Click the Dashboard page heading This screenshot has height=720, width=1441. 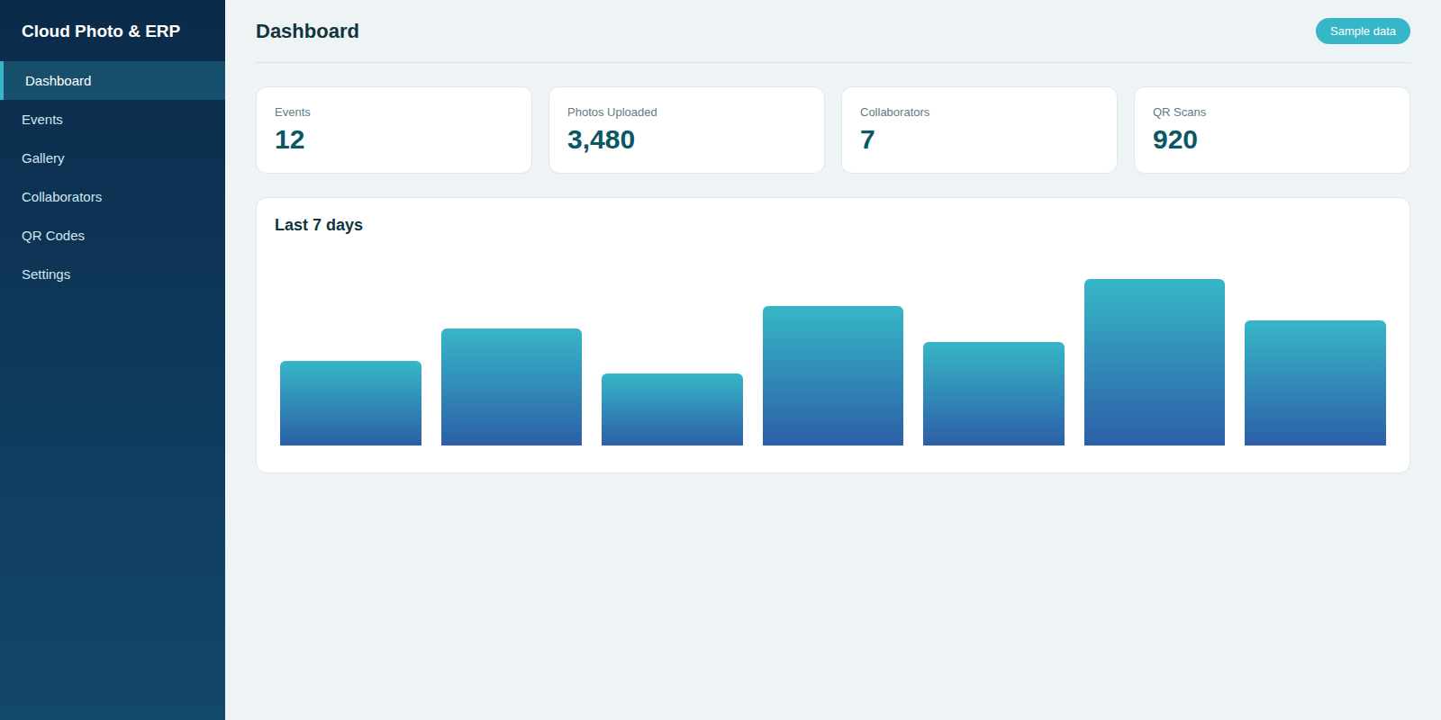click(x=307, y=31)
